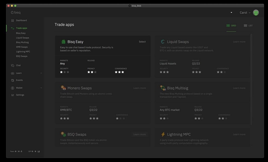Screen dimensions: 268x162
Task: Open Bisq Multisig sidebar subitem
Action: coord(22,42)
